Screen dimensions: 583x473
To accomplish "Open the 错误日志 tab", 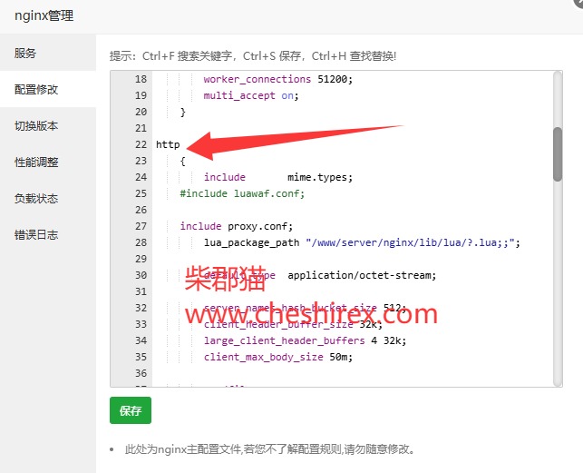I will [x=47, y=234].
